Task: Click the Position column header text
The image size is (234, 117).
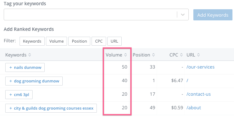Action: tap(141, 55)
